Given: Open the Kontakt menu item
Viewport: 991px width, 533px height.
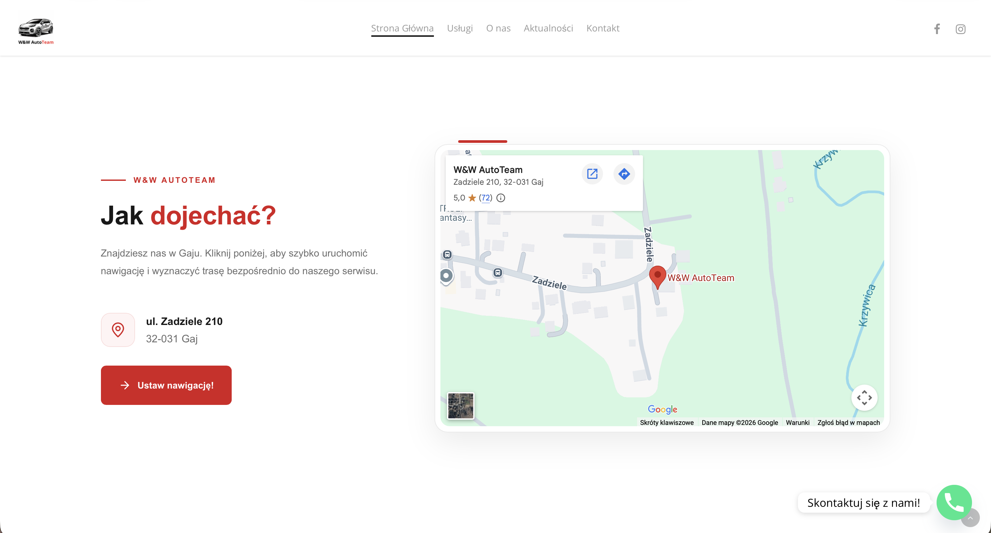Looking at the screenshot, I should [603, 28].
